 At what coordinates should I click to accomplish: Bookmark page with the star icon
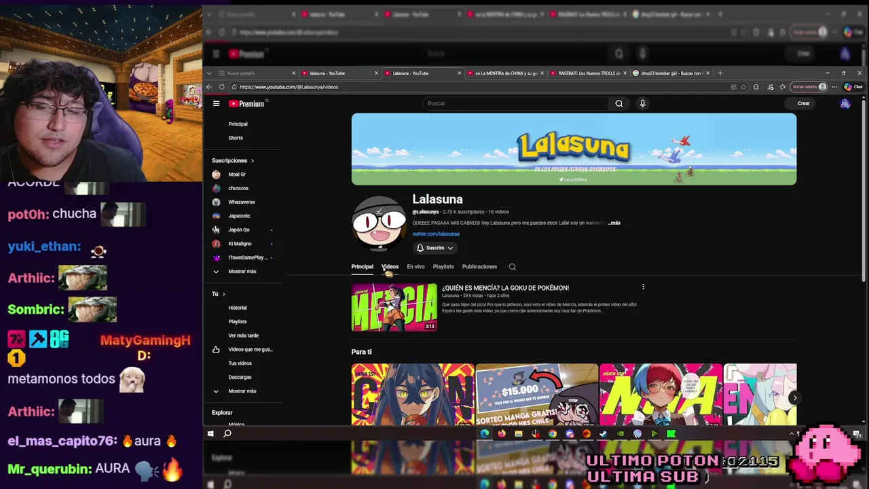pyautogui.click(x=744, y=87)
